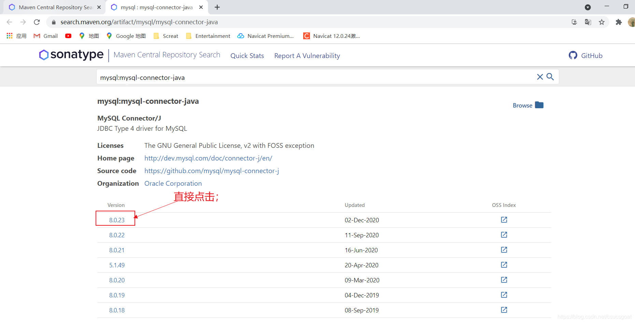Click the Sonatype logo
Viewport: 635px width, 323px height.
tap(71, 55)
